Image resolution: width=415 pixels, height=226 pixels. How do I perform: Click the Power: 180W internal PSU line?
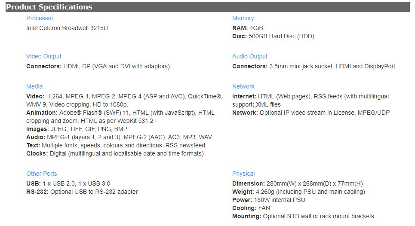point(268,200)
